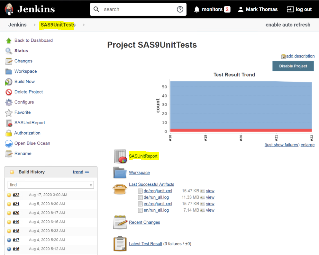The height and width of the screenshot is (255, 319).
Task: Click the Mark Thomas user name
Action: tap(262, 9)
